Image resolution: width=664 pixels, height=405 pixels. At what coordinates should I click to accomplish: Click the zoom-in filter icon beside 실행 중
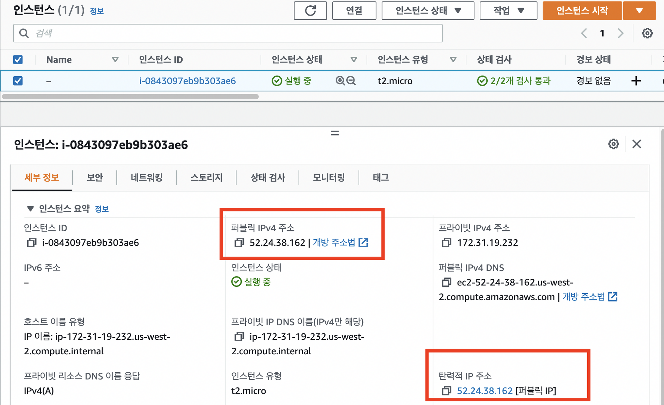[340, 81]
